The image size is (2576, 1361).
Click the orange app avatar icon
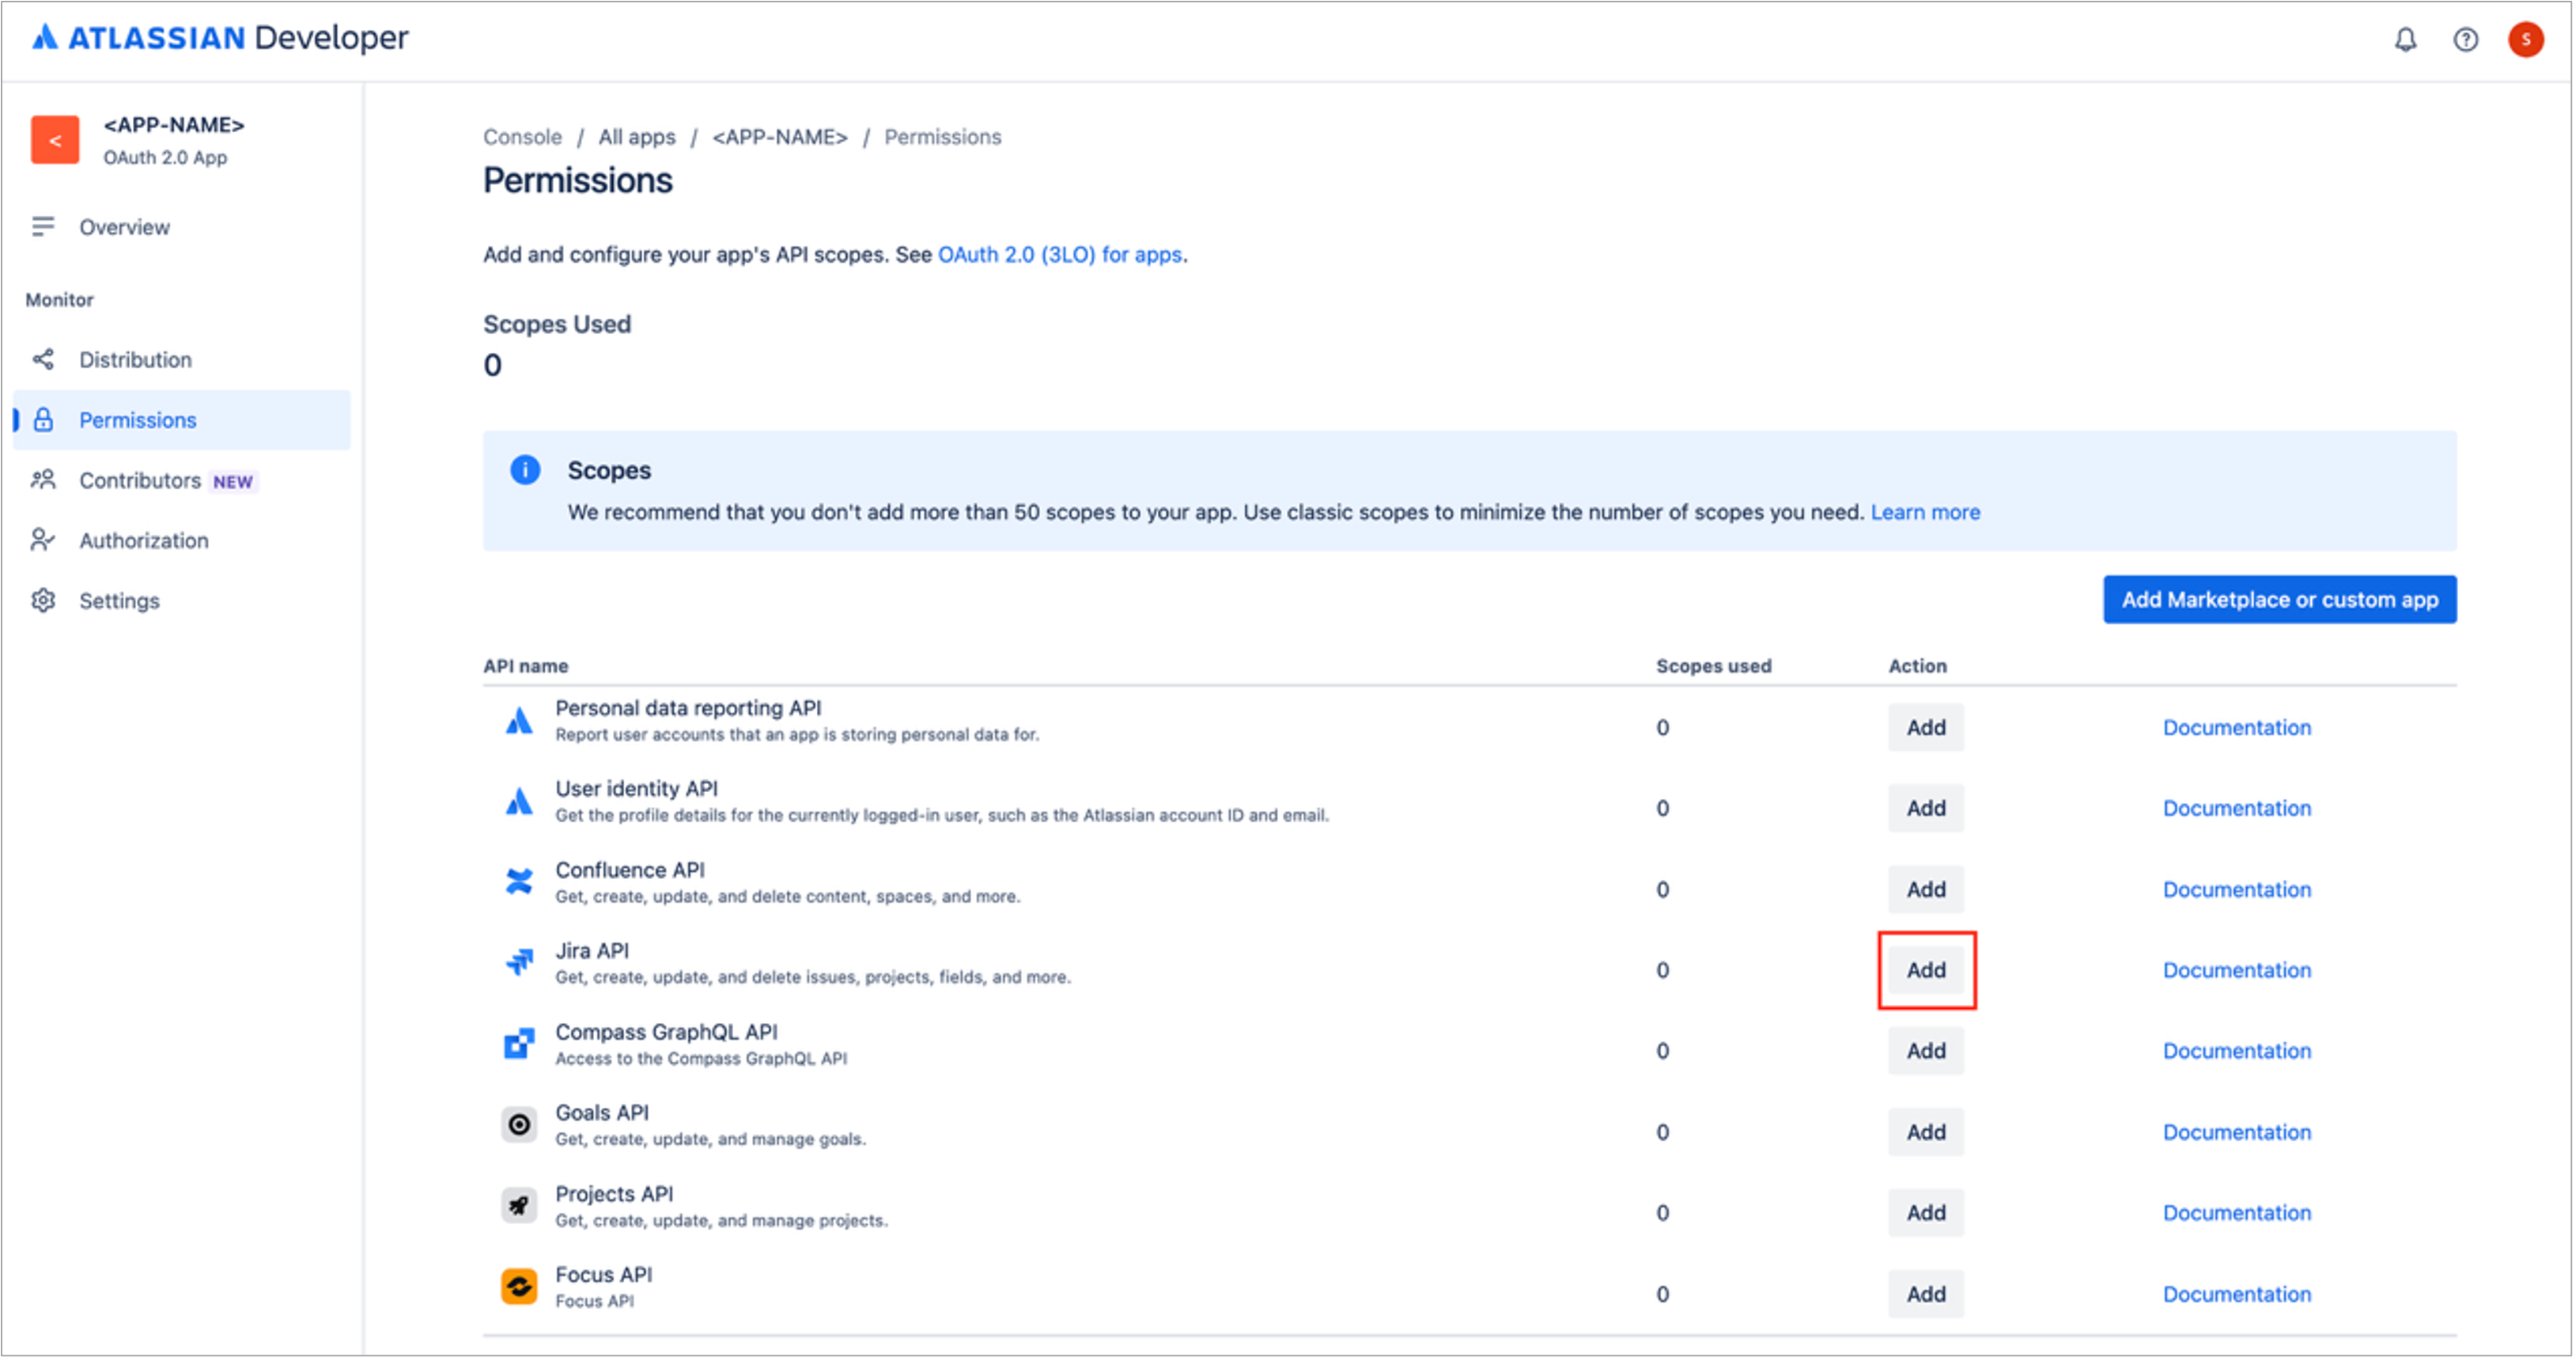[x=55, y=140]
